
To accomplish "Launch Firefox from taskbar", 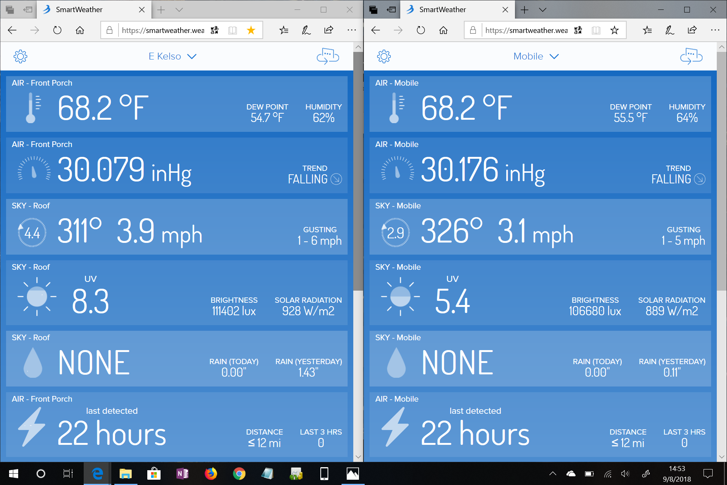I will pos(211,474).
